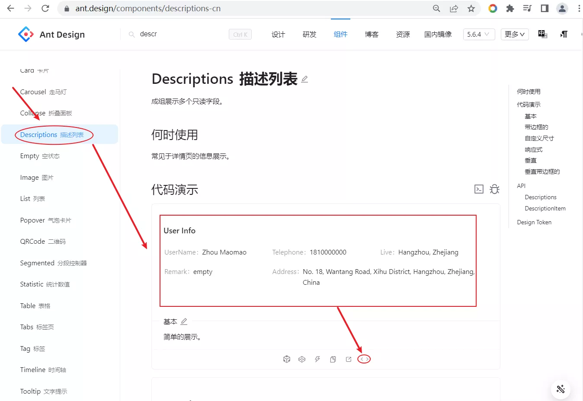
Task: Copy demo code with the copy icon
Action: coord(333,359)
